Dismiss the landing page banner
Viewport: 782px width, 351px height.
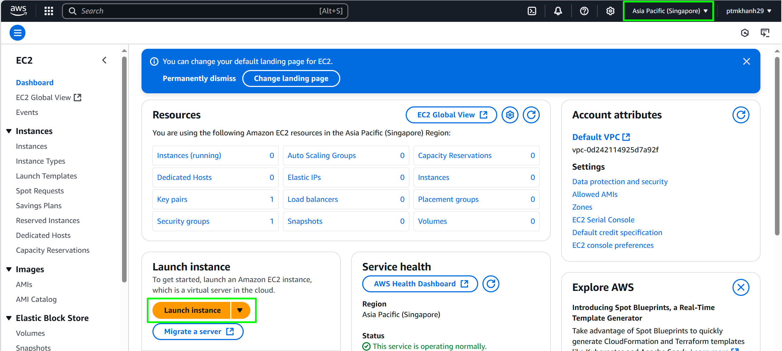coord(747,62)
